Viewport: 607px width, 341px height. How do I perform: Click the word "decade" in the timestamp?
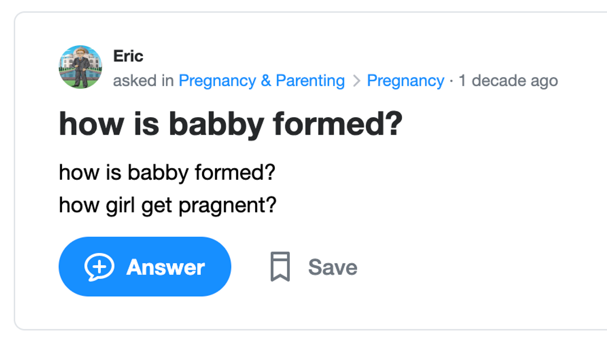point(498,81)
